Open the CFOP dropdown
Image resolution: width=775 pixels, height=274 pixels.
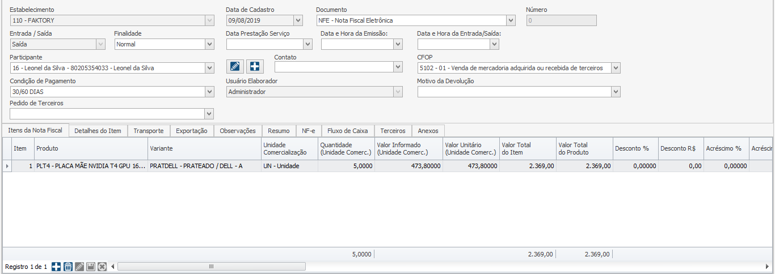pos(616,68)
